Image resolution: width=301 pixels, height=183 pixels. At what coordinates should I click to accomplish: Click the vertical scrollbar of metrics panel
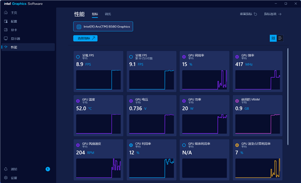288,96
